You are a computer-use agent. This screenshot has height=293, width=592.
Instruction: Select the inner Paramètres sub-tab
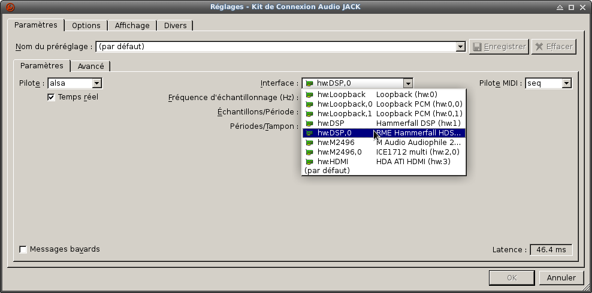point(42,66)
